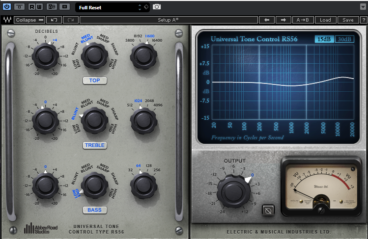The image size is (368, 239).
Task: Enable the 30dB graph range
Action: click(x=344, y=39)
